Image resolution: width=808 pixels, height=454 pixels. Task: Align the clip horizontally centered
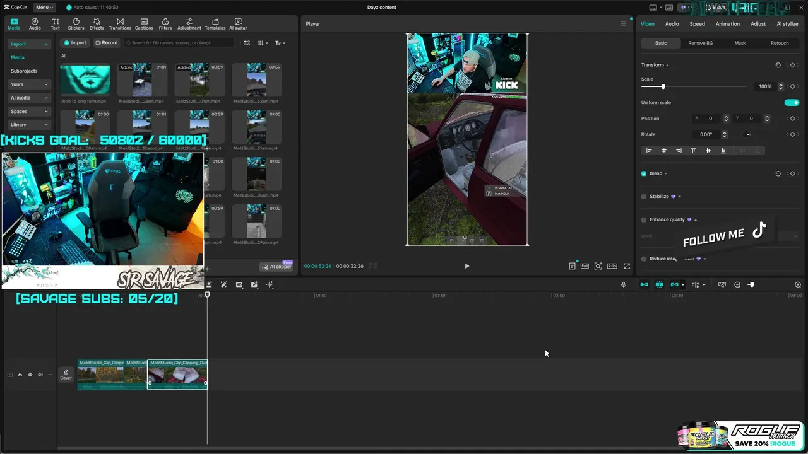pyautogui.click(x=663, y=151)
